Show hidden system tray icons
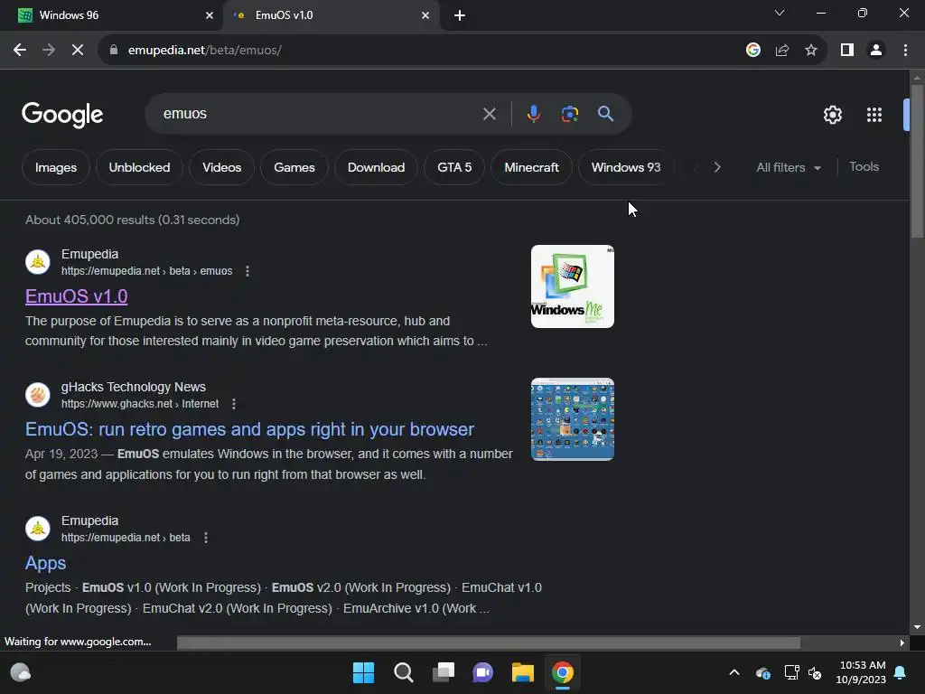 [734, 672]
